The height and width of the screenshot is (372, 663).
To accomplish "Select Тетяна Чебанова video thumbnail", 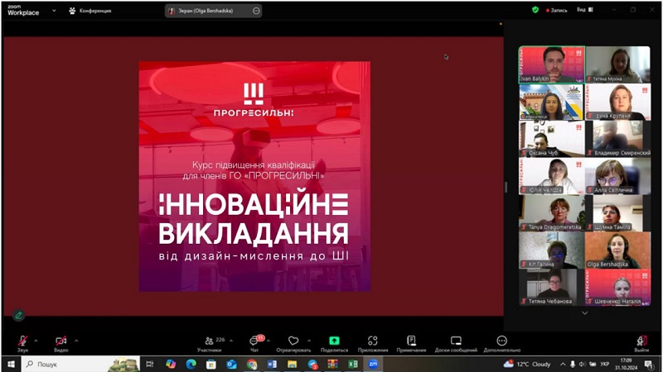I will (x=552, y=287).
